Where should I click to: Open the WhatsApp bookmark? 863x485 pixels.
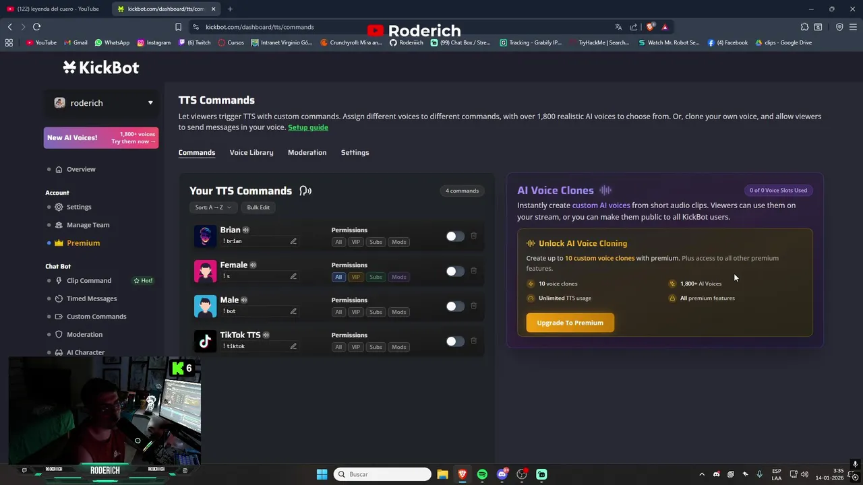112,42
